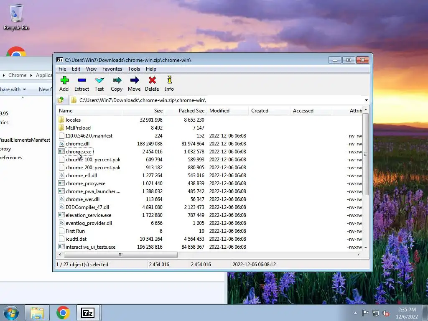This screenshot has width=428, height=321.
Task: Open the Edit menu
Action: coord(76,69)
